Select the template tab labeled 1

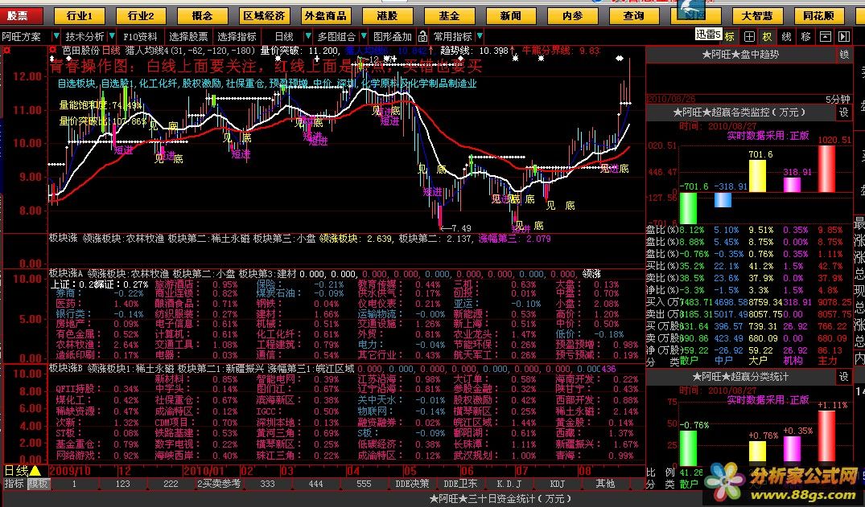pos(75,484)
